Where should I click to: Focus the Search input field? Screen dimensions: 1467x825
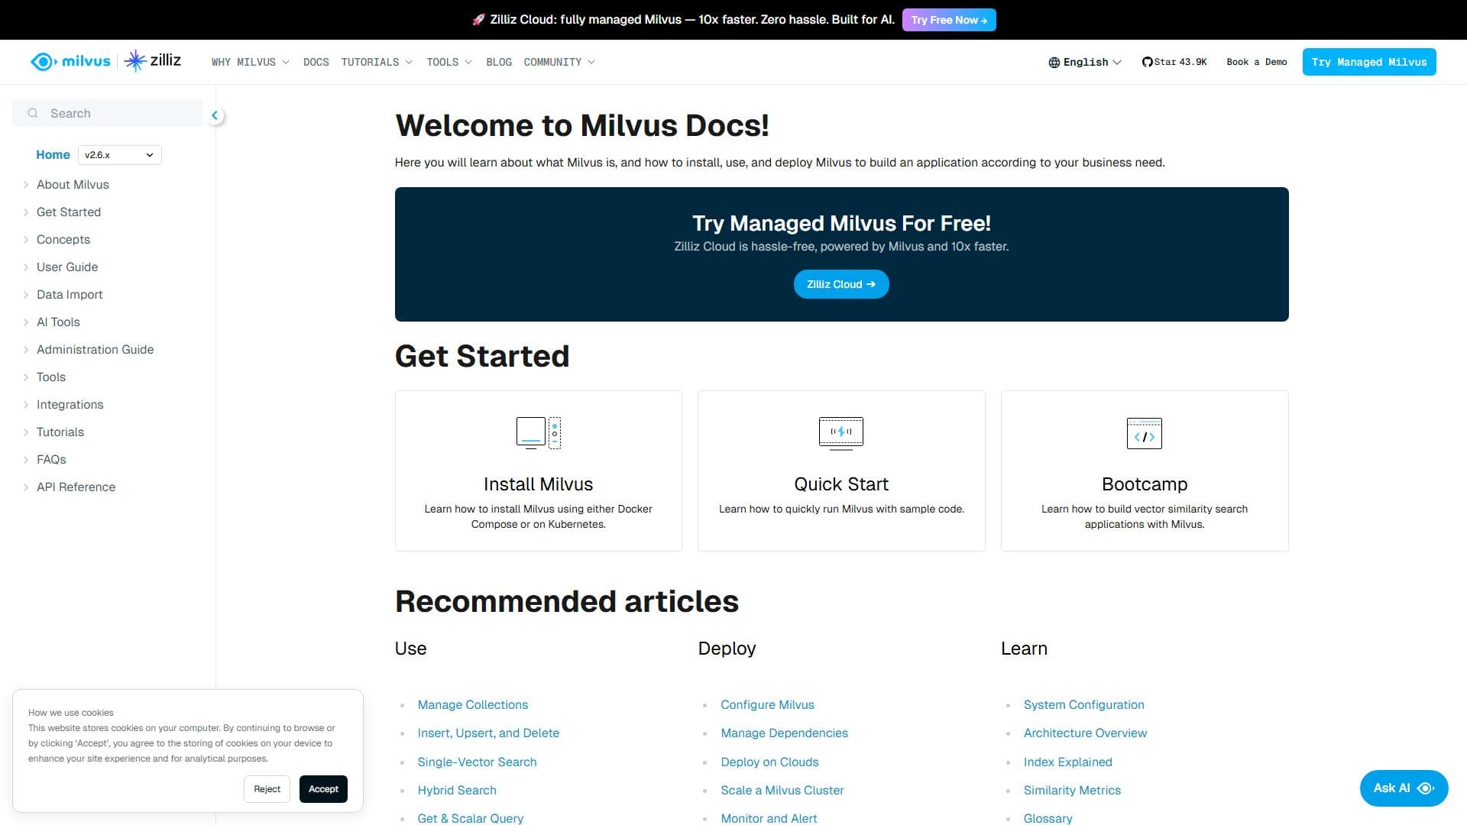108,113
